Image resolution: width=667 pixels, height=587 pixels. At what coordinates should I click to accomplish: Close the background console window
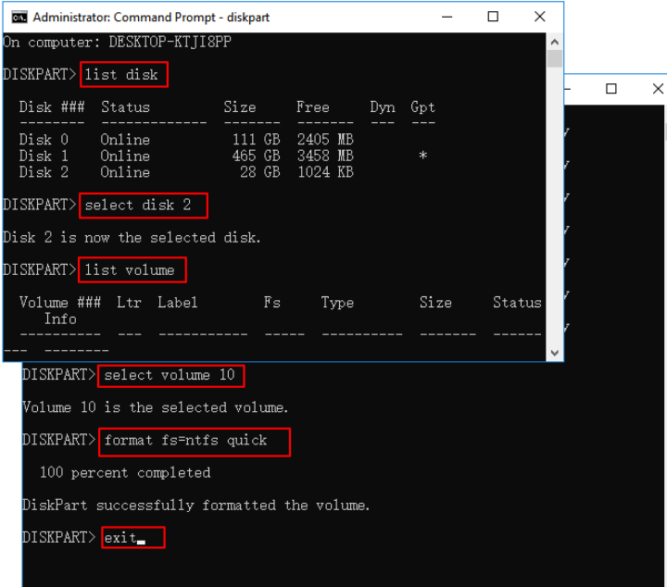click(657, 89)
